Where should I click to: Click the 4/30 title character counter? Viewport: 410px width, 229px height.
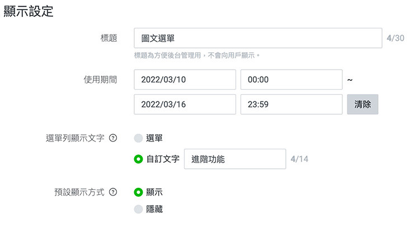[395, 38]
